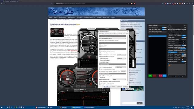Open the voltage control mode dropdown
This screenshot has height=109, width=194.
122,58
